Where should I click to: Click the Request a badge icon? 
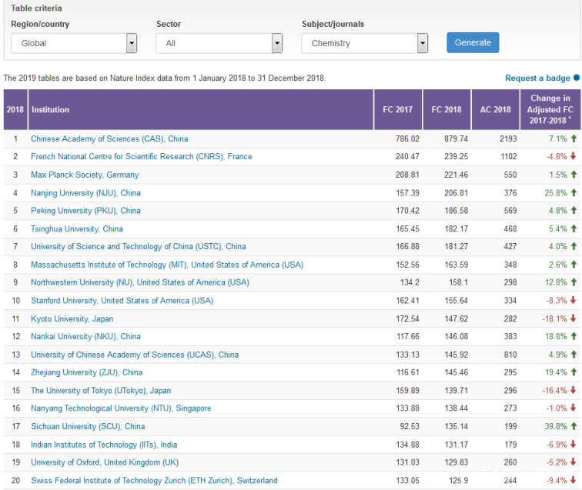(577, 78)
